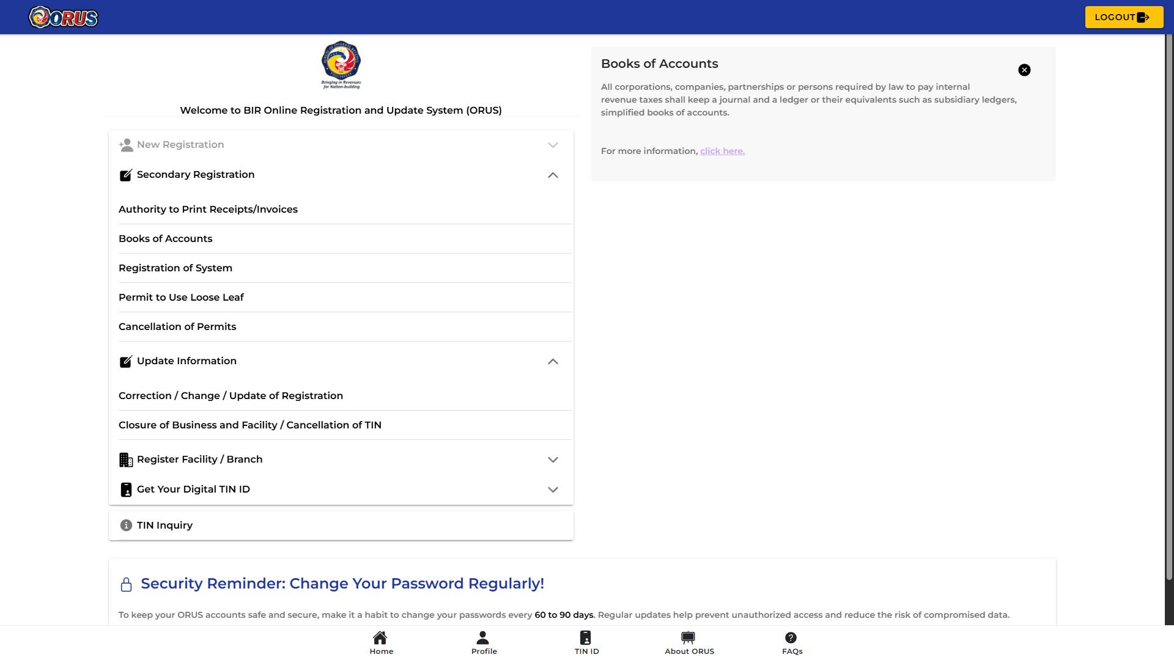
Task: Open About ORUS in bottom bar
Action: pyautogui.click(x=689, y=643)
